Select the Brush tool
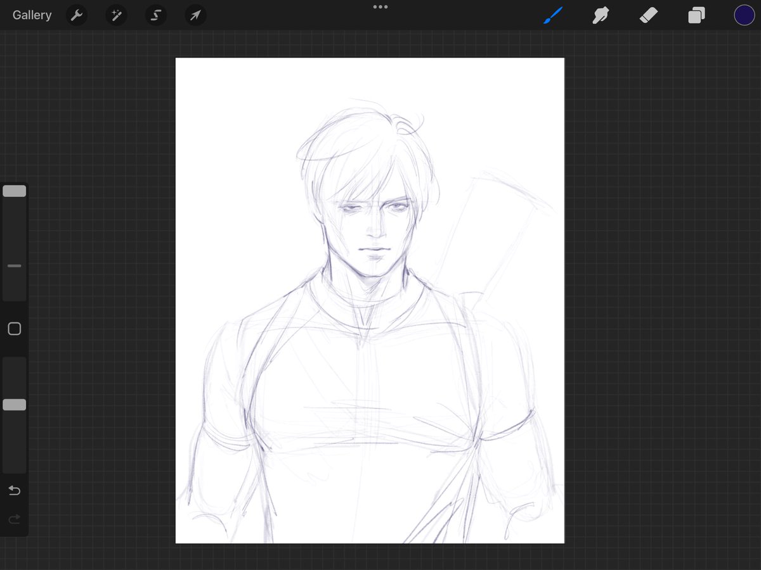The width and height of the screenshot is (761, 570). click(553, 15)
